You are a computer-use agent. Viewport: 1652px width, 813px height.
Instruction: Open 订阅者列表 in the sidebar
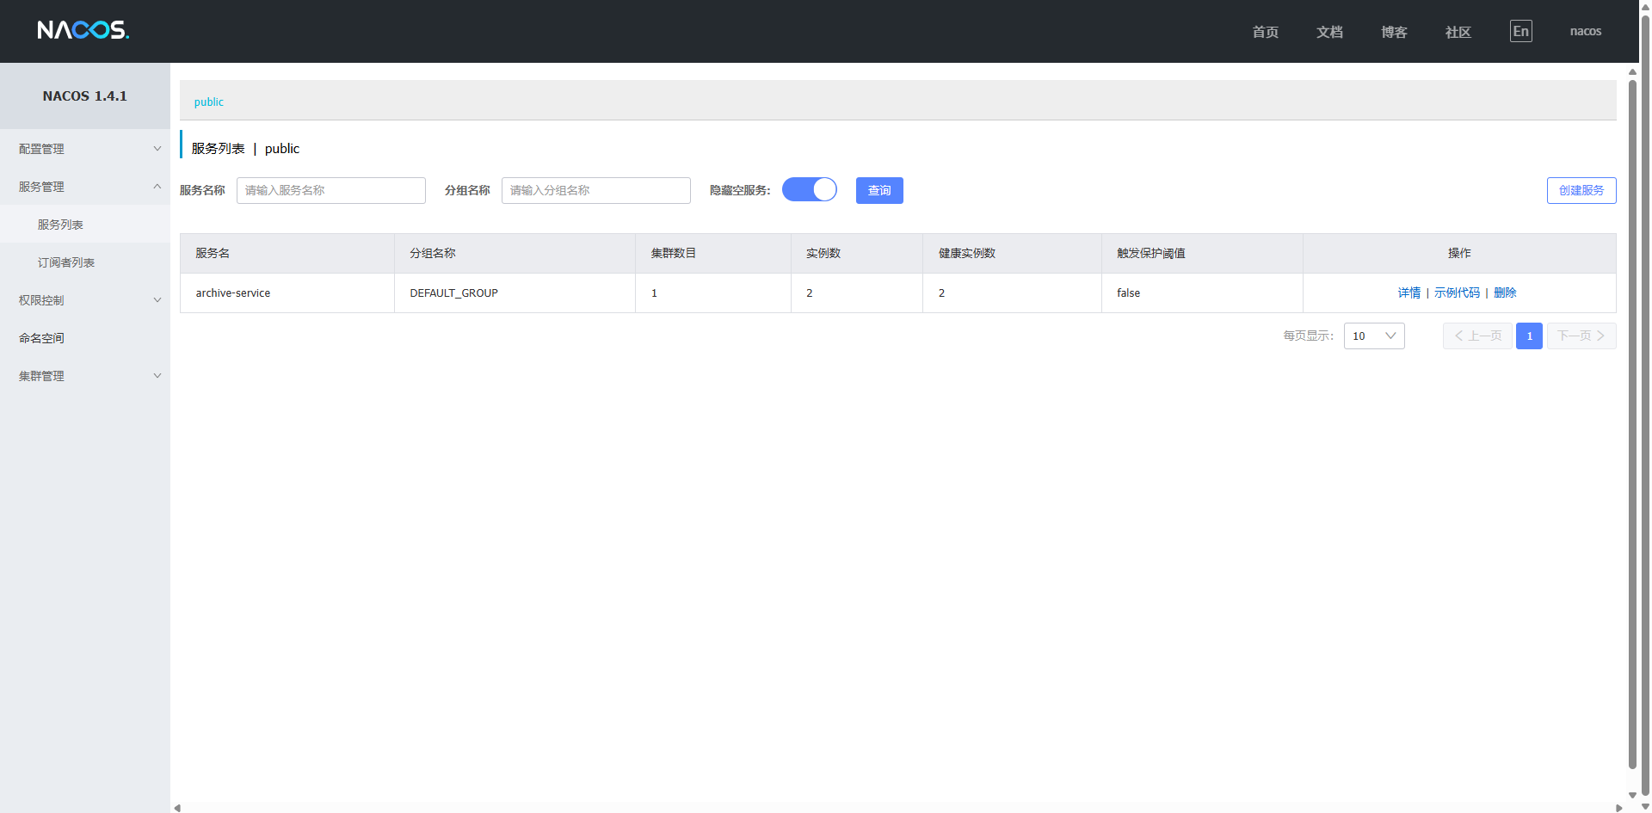(x=85, y=262)
